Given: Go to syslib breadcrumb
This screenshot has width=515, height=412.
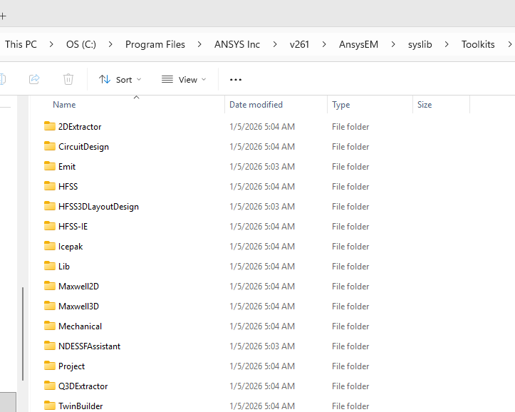Looking at the screenshot, I should click(x=420, y=44).
